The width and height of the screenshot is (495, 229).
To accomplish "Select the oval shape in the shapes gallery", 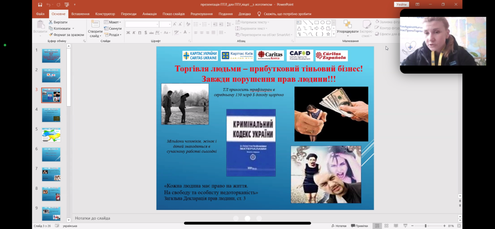I will [x=322, y=23].
